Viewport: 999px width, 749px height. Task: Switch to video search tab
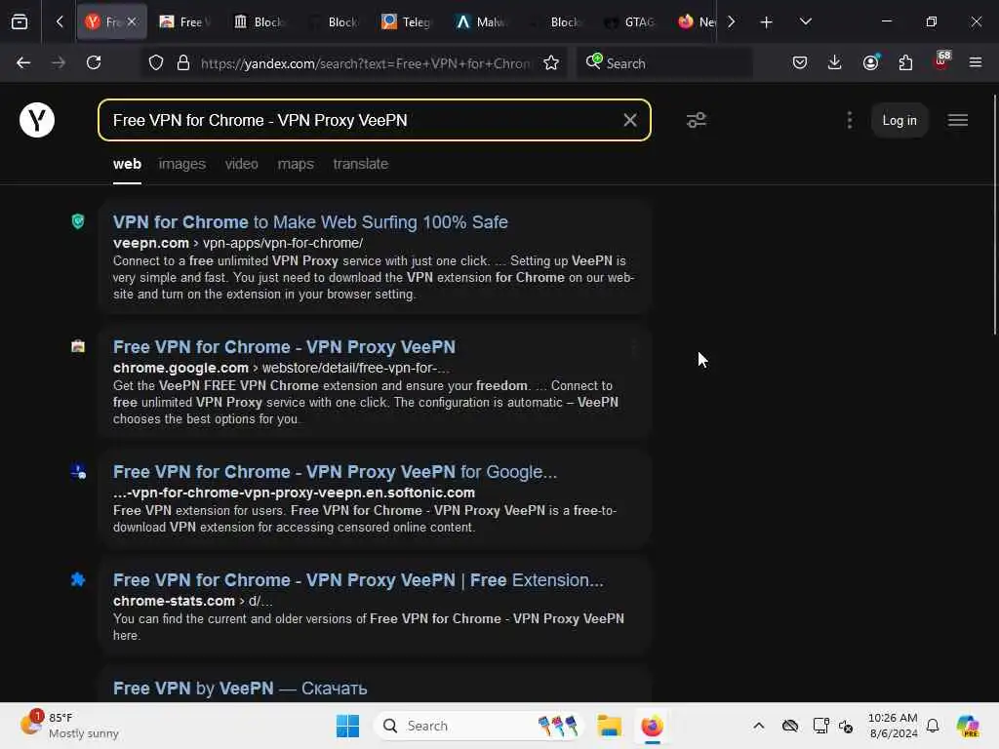pos(242,164)
